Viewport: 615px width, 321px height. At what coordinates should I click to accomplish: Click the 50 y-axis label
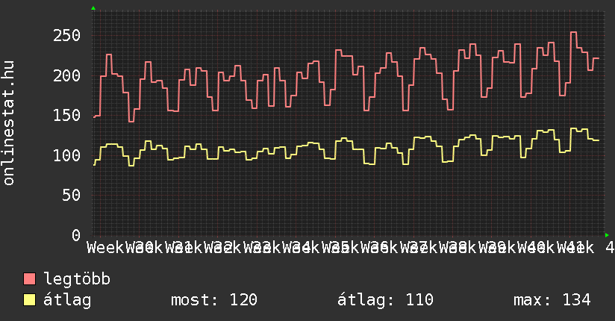tap(70, 195)
